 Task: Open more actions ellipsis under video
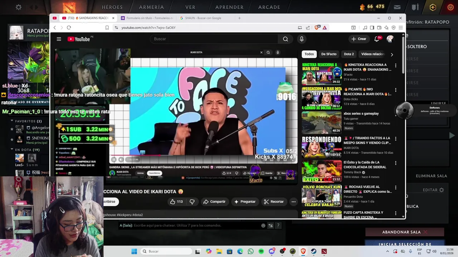click(293, 202)
